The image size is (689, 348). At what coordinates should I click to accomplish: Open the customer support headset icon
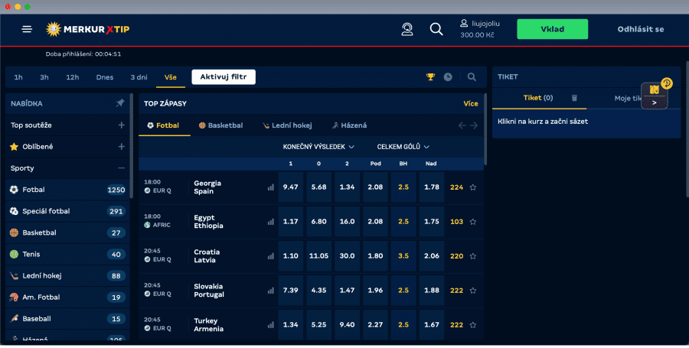coord(407,29)
